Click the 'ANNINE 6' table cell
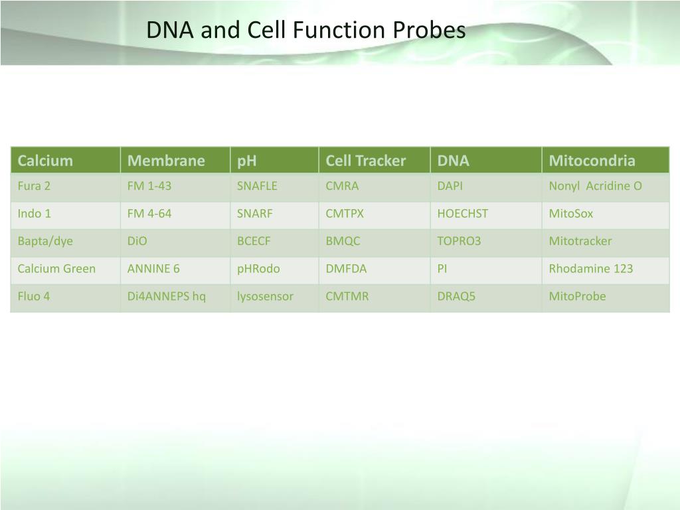The width and height of the screenshot is (680, 510). coord(175,271)
